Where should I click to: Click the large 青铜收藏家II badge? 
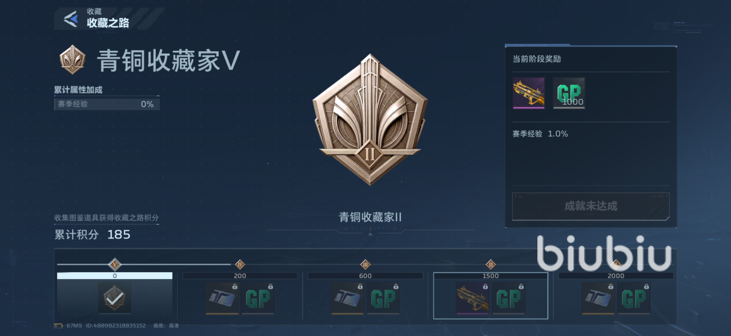(x=370, y=119)
